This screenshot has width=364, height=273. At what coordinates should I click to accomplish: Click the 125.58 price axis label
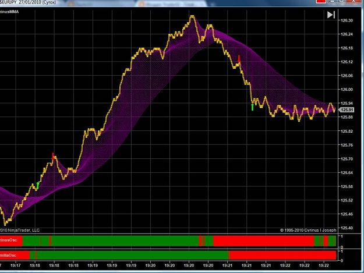click(347, 186)
